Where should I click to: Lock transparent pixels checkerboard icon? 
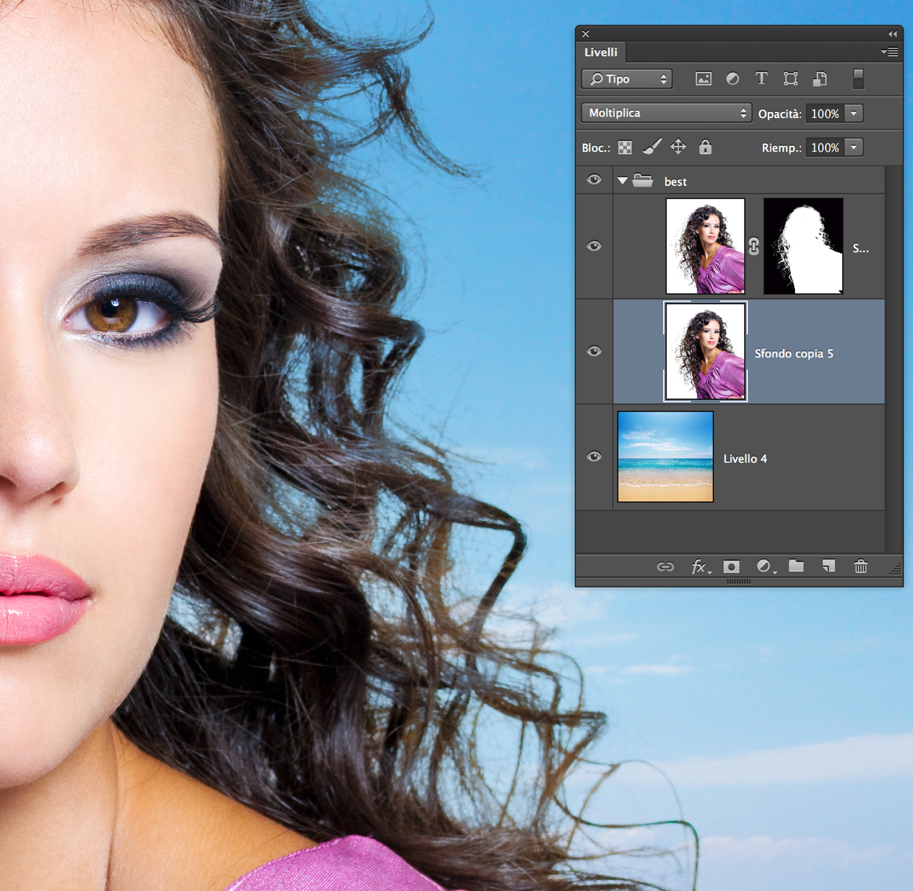(625, 147)
